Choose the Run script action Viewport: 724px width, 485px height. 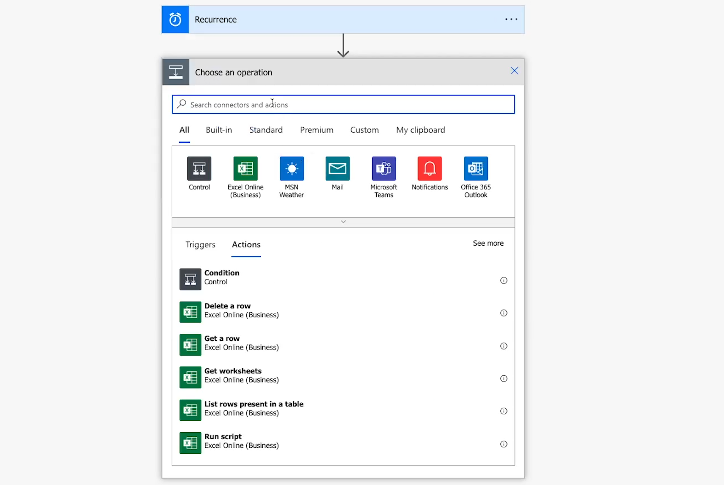[x=343, y=443]
